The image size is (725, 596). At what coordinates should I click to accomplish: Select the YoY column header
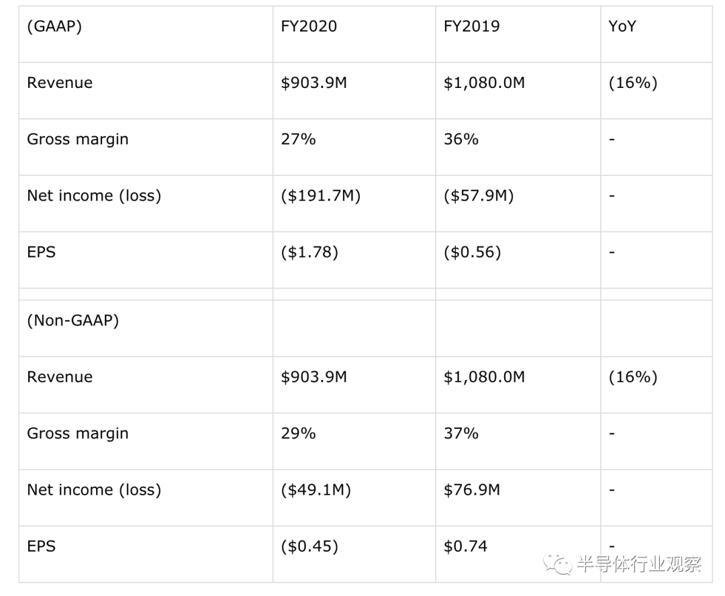point(657,34)
